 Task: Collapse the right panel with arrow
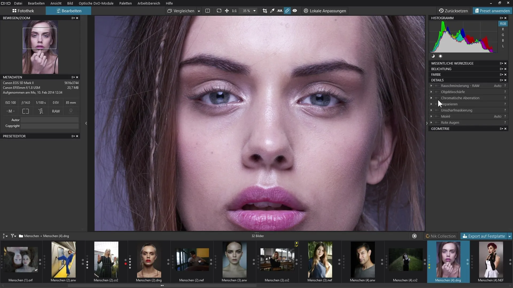coord(427,123)
